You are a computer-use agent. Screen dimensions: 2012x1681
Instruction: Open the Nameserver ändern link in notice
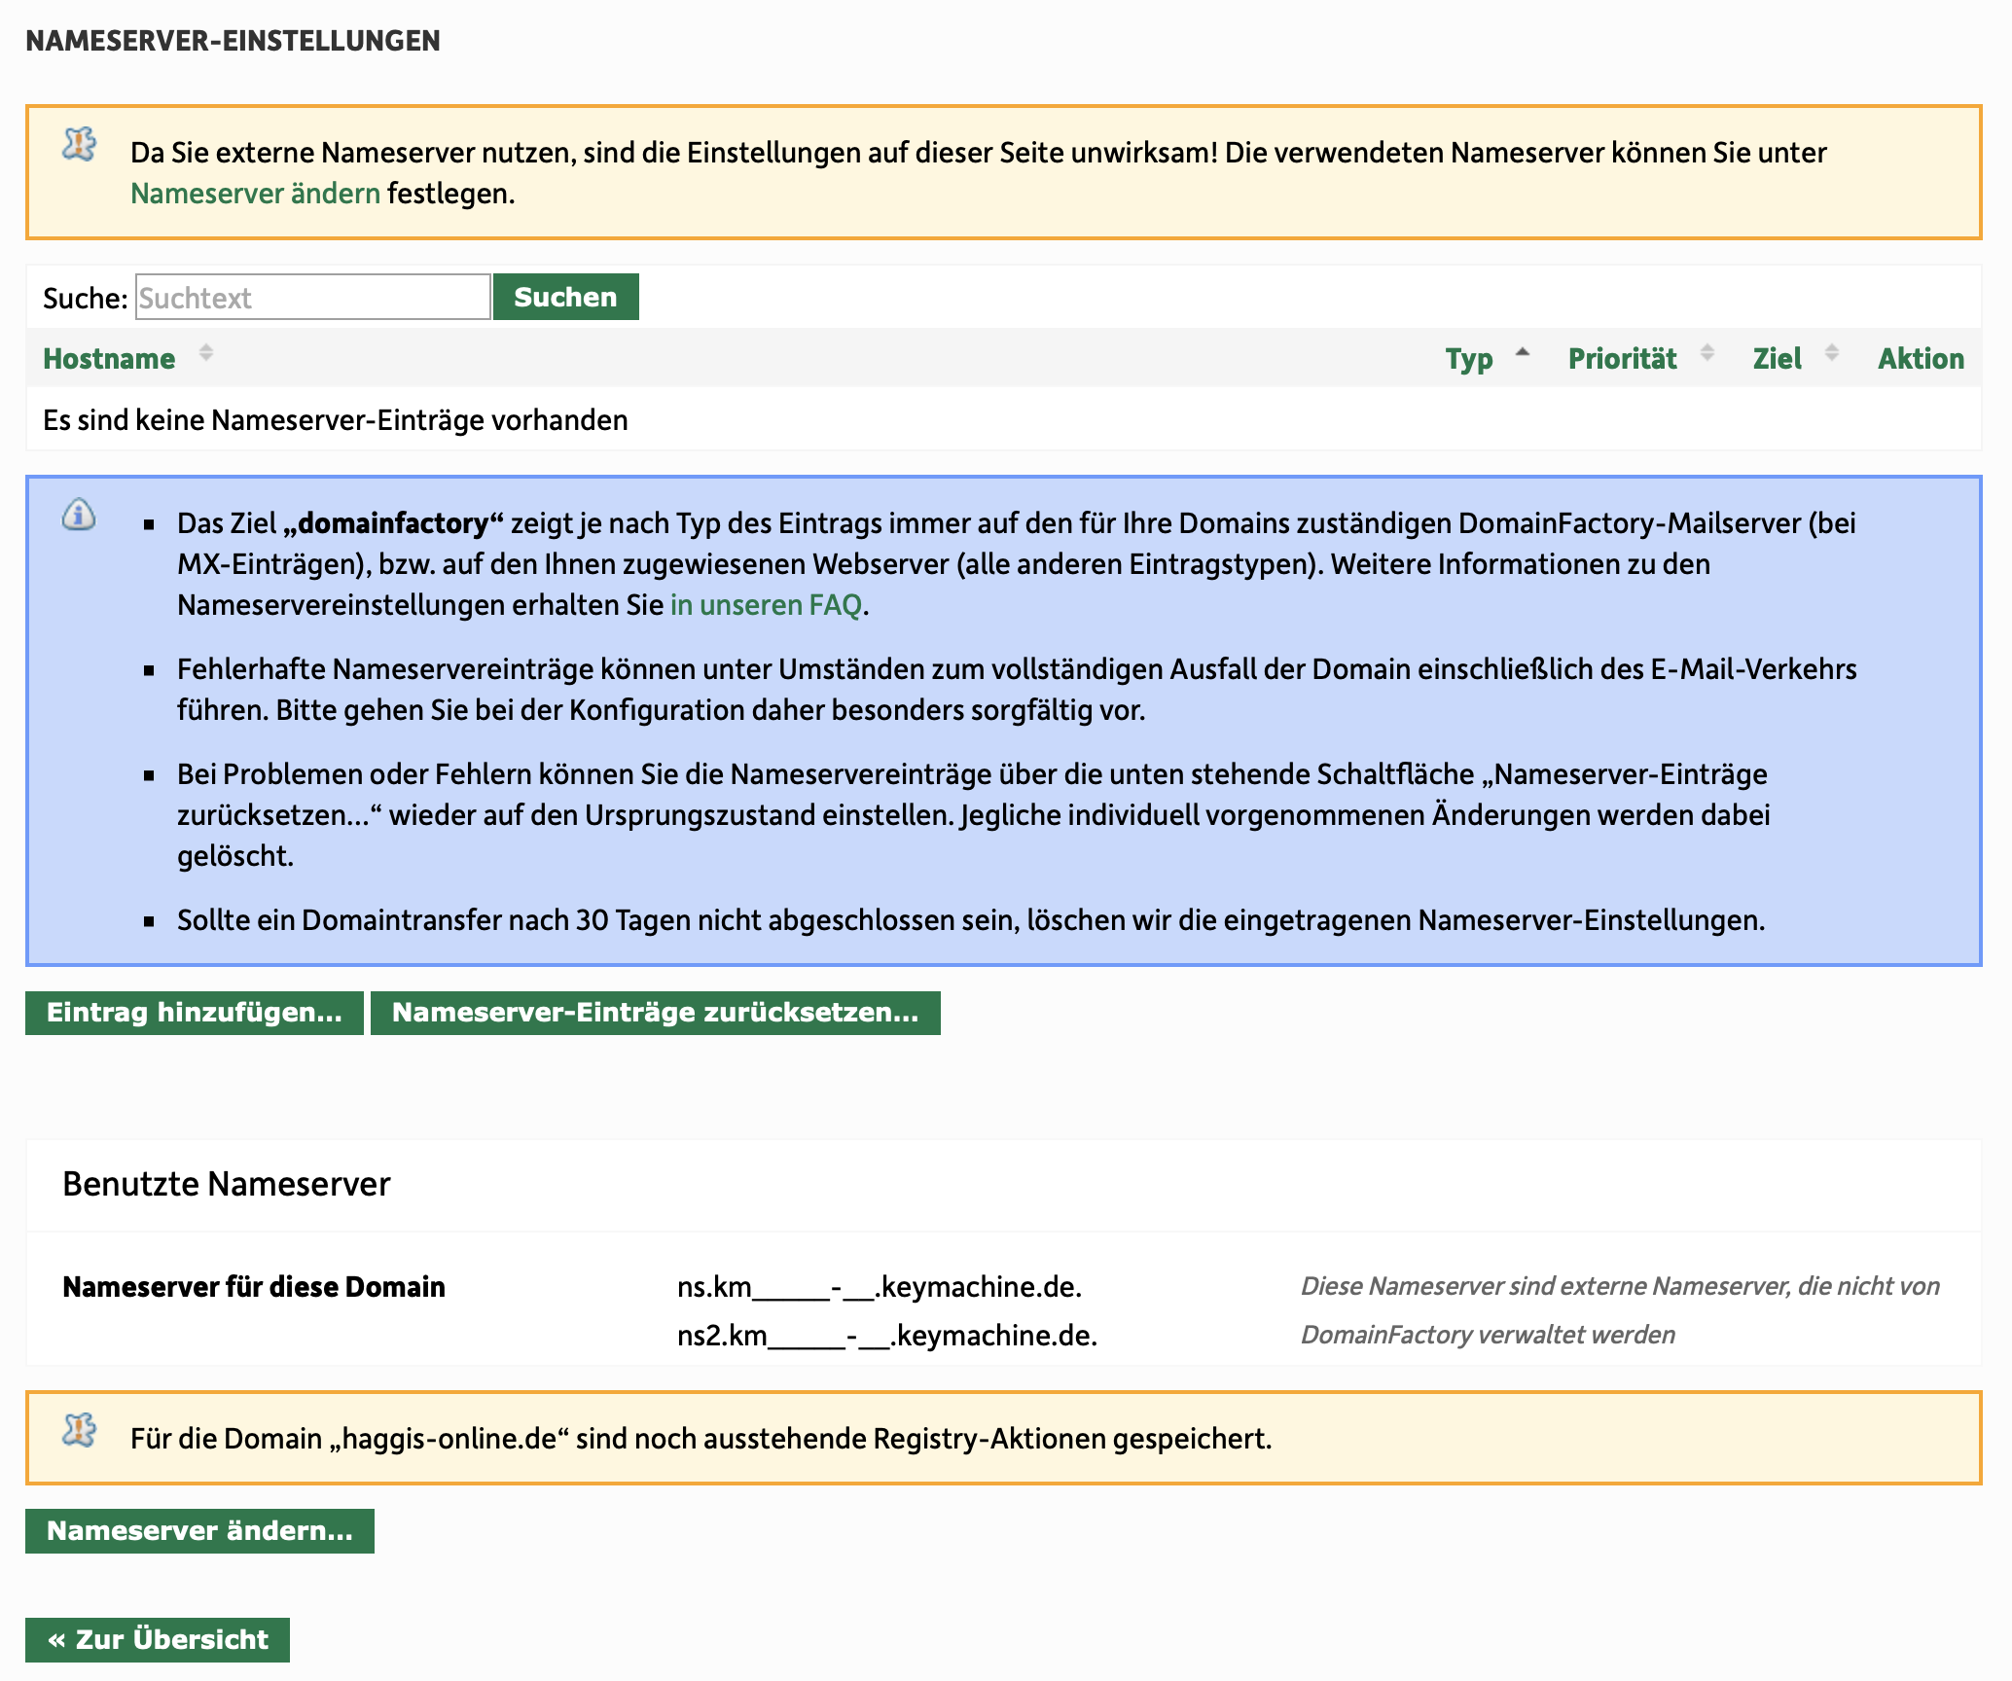coord(255,194)
